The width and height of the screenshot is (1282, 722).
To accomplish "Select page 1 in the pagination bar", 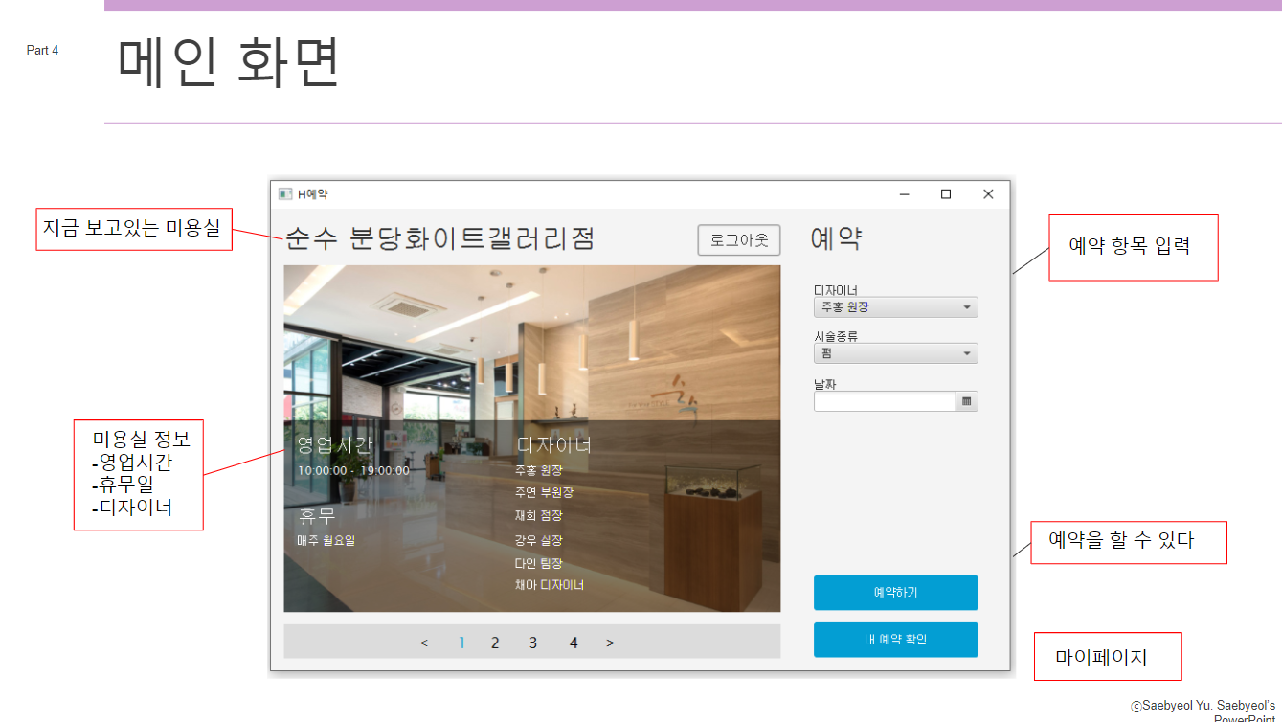I will (x=461, y=643).
